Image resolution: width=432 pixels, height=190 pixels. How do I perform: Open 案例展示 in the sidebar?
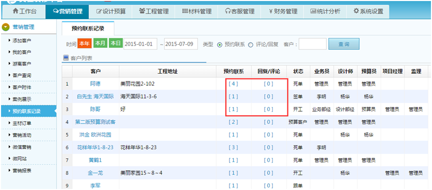click(21, 99)
